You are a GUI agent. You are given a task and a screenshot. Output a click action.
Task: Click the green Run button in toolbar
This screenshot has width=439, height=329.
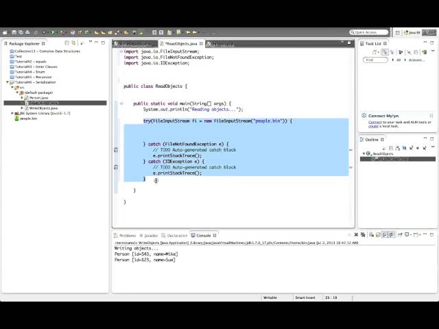[53, 32]
